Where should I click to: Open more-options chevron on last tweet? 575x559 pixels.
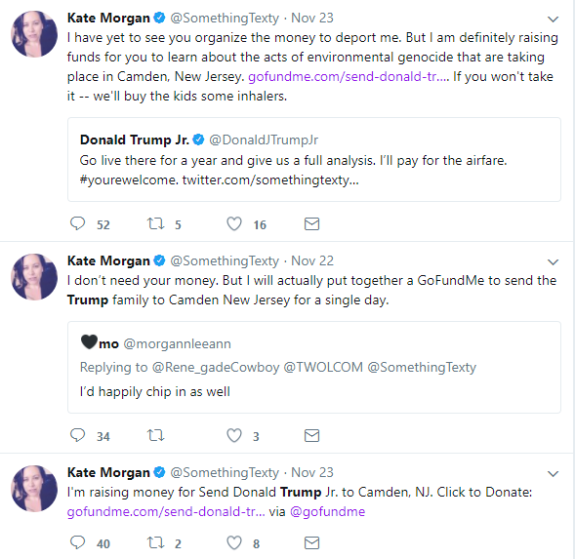pyautogui.click(x=553, y=474)
